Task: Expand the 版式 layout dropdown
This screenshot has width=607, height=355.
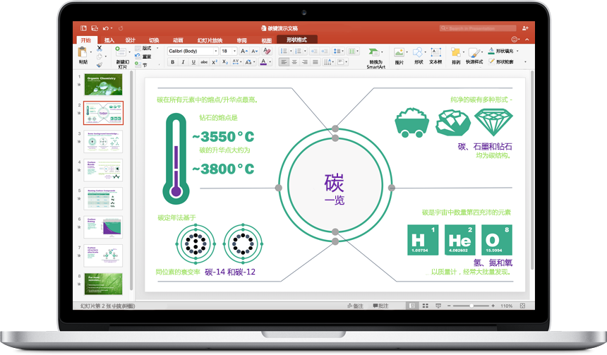Action: [x=157, y=48]
